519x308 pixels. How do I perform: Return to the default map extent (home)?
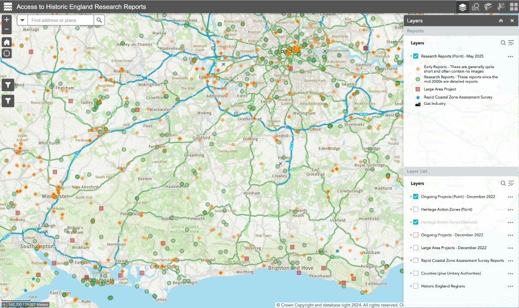[7, 42]
